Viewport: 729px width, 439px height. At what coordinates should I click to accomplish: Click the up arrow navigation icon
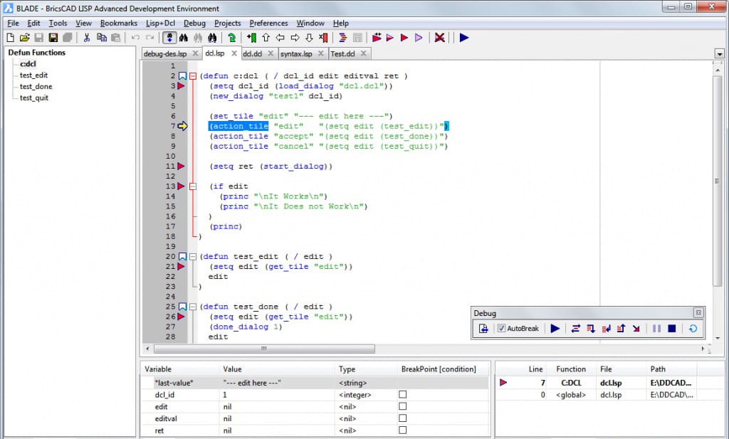point(266,38)
